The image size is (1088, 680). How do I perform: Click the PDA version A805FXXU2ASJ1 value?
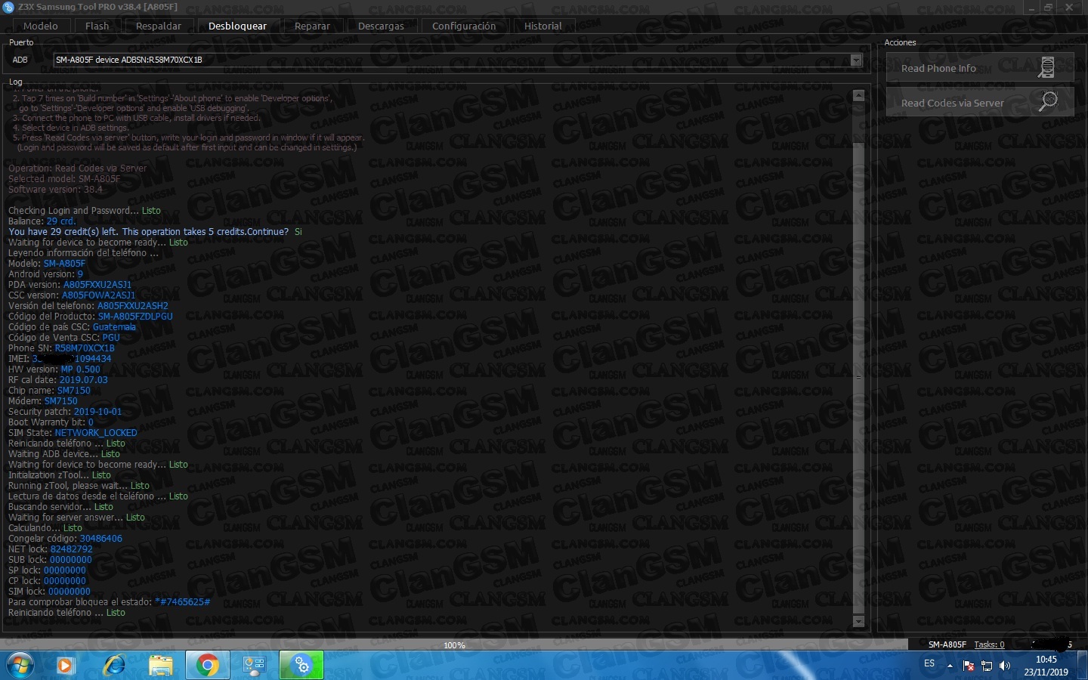(x=97, y=285)
